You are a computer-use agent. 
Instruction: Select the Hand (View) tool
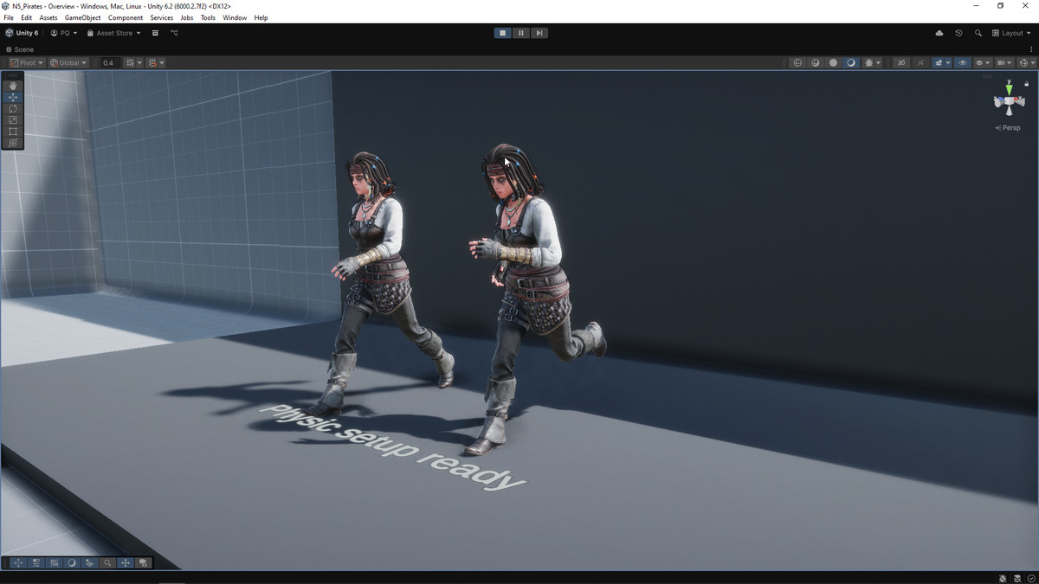(x=12, y=86)
